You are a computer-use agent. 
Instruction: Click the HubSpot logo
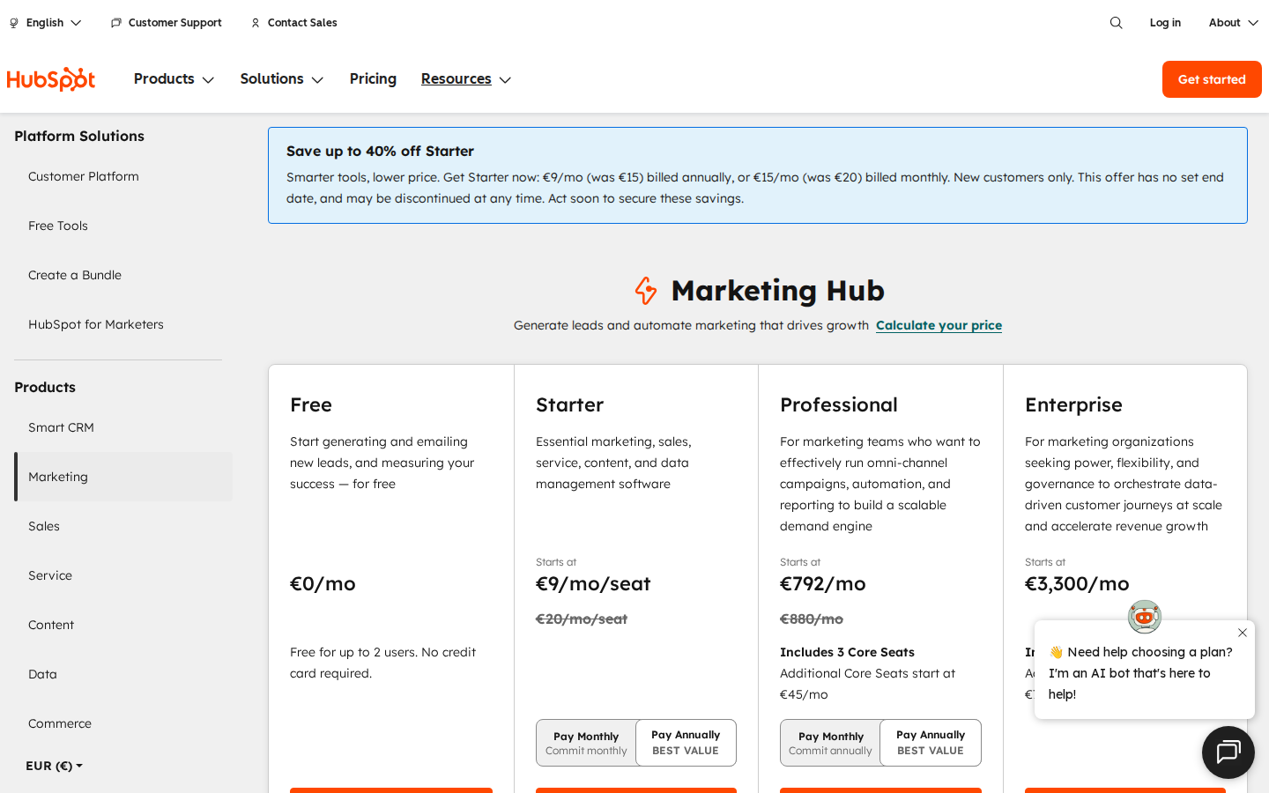pyautogui.click(x=50, y=78)
